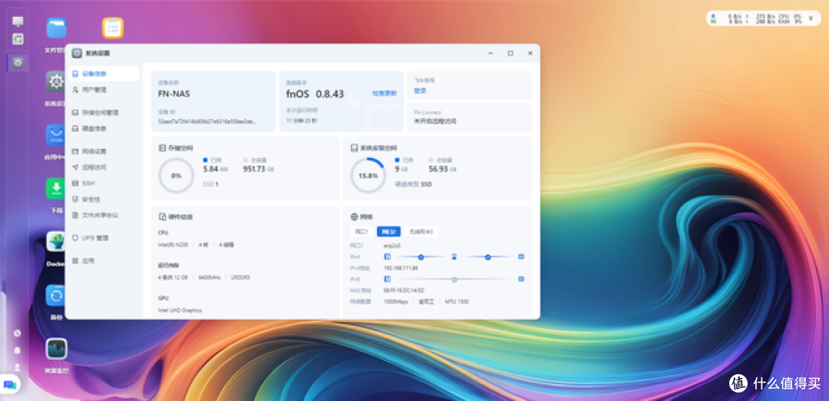This screenshot has width=829, height=401.
Task: Open the user account icon in taskbar
Action: point(18,366)
